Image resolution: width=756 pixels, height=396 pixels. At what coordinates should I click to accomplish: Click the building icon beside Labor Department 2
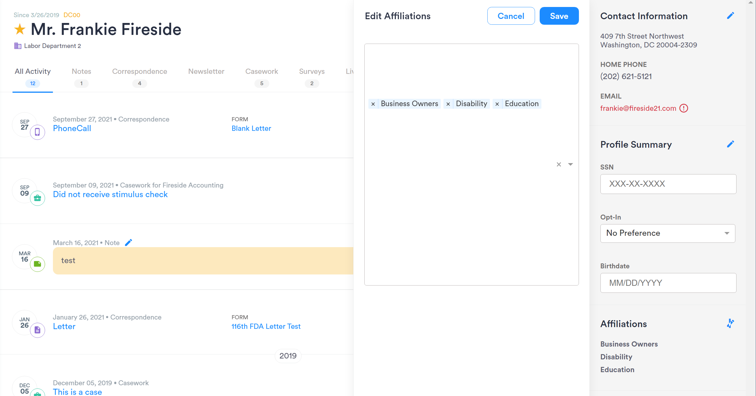[17, 46]
